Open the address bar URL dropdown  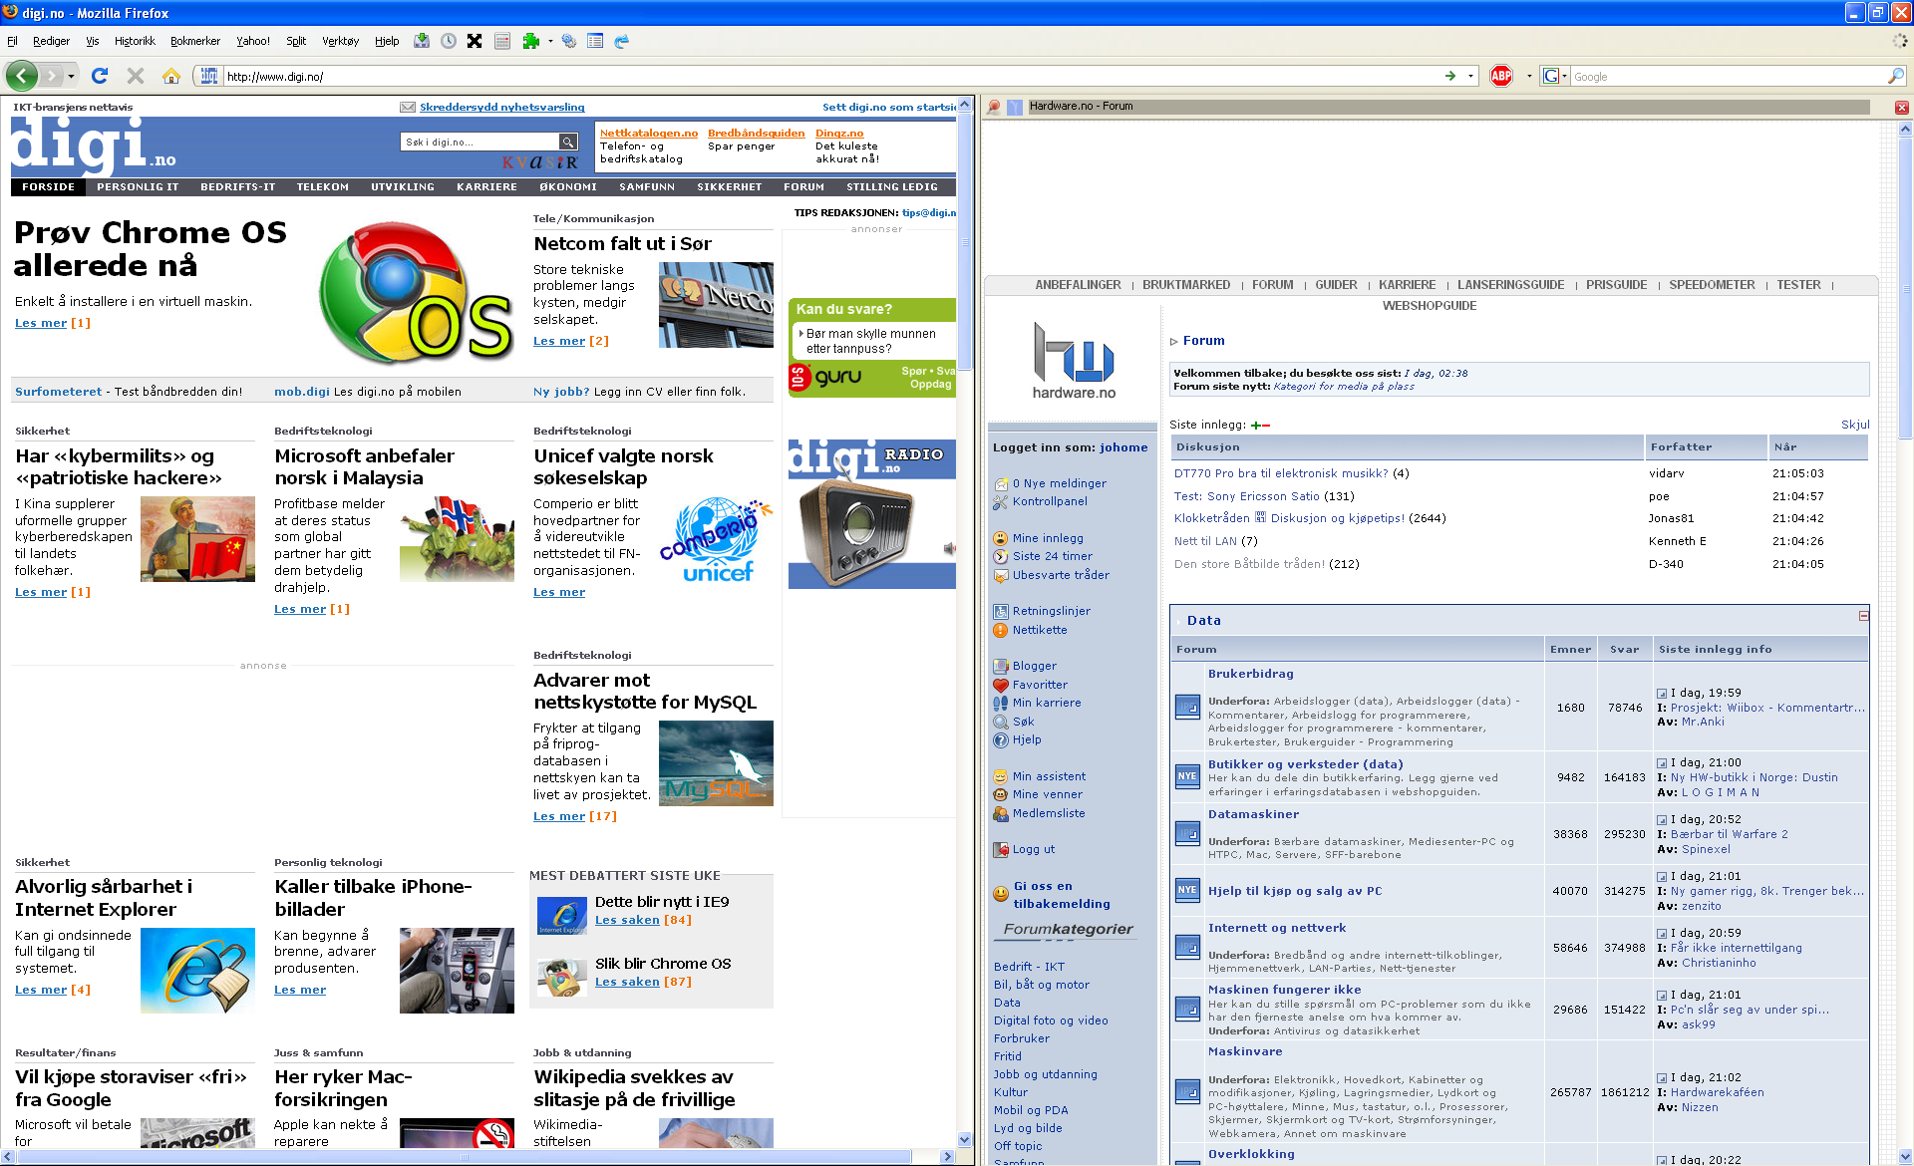[x=1470, y=76]
